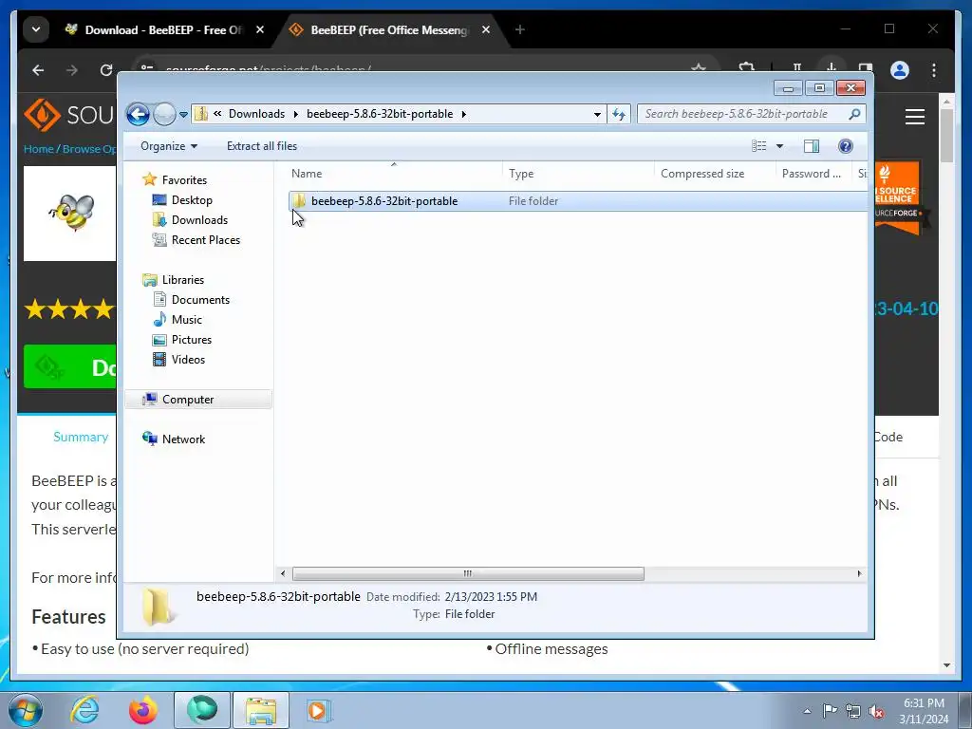Sort by the Type column header
The image size is (972, 729).
click(x=578, y=174)
